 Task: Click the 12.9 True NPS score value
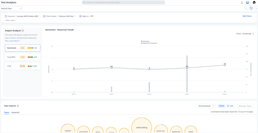click(22, 57)
